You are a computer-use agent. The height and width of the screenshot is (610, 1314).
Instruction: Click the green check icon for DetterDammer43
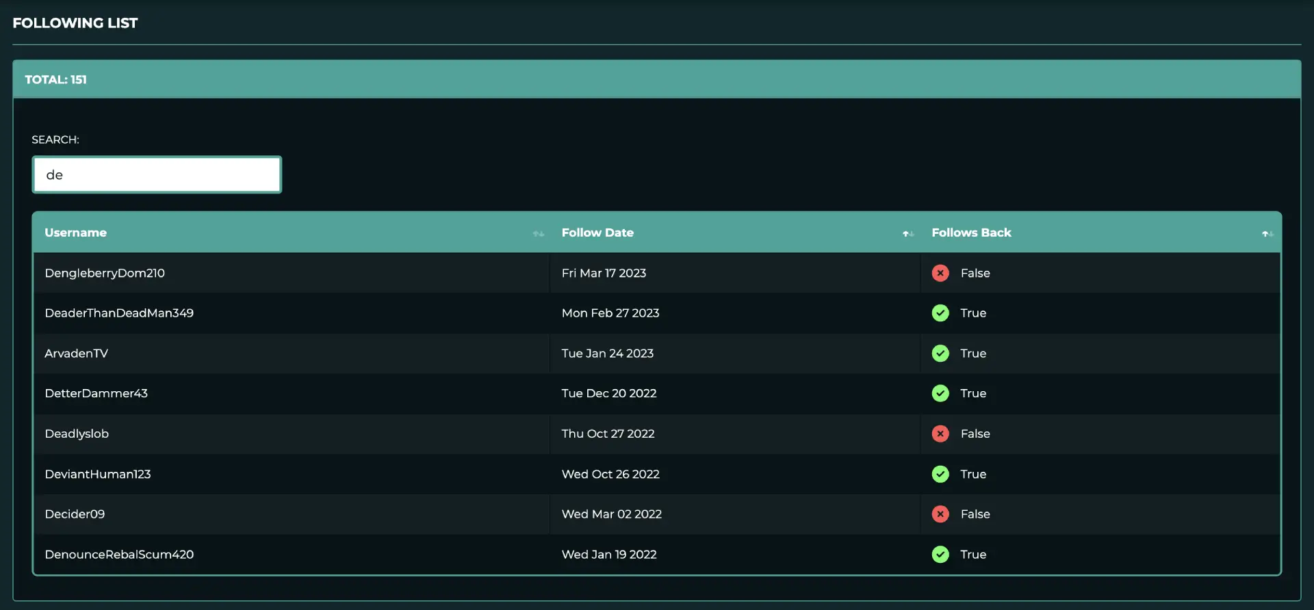(x=940, y=393)
